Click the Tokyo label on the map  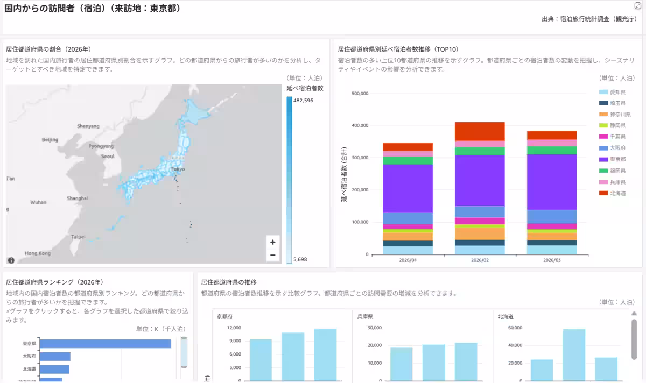pyautogui.click(x=178, y=169)
